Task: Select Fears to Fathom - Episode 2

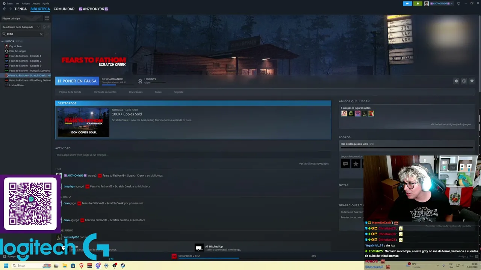Action: (x=25, y=61)
